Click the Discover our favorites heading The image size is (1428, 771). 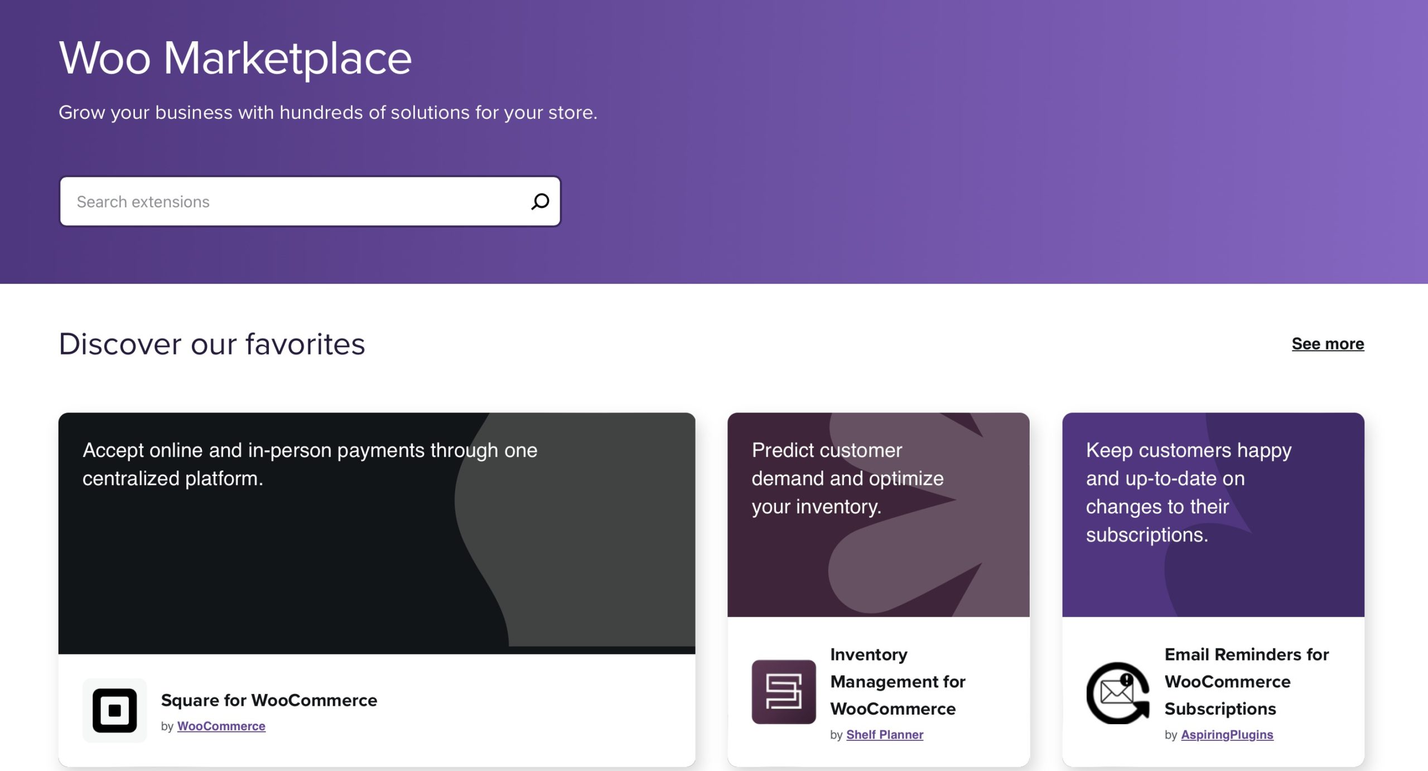(x=212, y=344)
